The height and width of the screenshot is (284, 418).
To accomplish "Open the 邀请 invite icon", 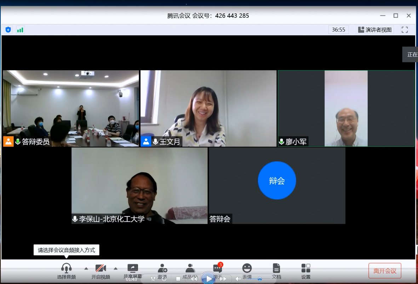I will click(162, 268).
